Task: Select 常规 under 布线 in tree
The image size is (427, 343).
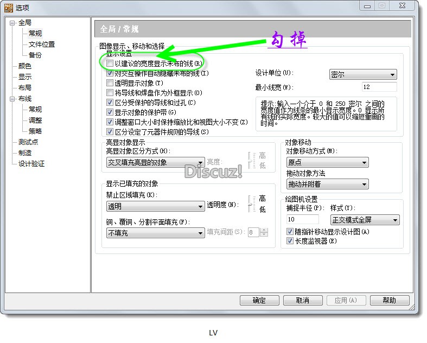Action: click(x=35, y=110)
